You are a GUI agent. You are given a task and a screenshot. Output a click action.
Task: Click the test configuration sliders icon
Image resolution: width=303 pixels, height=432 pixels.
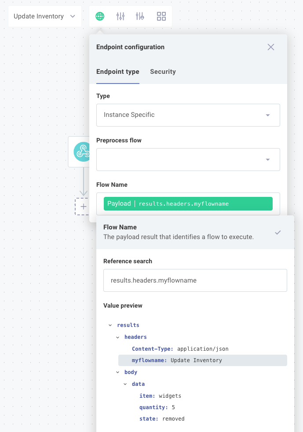(141, 16)
